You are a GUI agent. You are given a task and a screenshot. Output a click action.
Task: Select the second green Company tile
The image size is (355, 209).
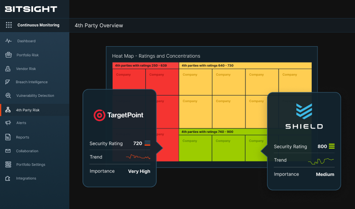228,148
